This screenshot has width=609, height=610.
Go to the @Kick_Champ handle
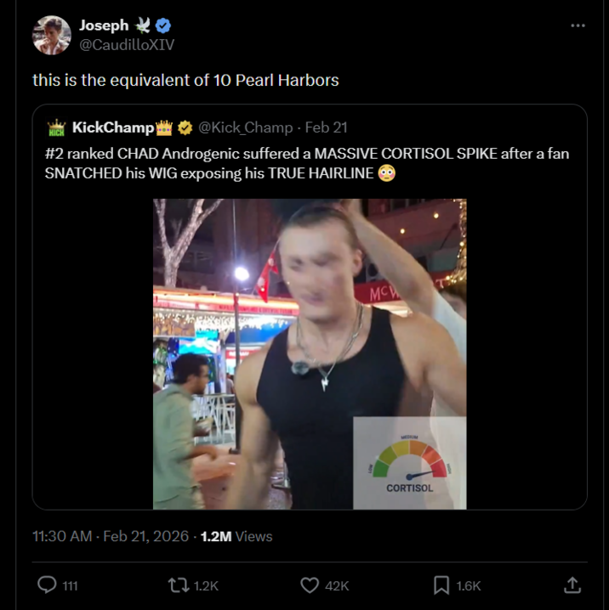[245, 127]
